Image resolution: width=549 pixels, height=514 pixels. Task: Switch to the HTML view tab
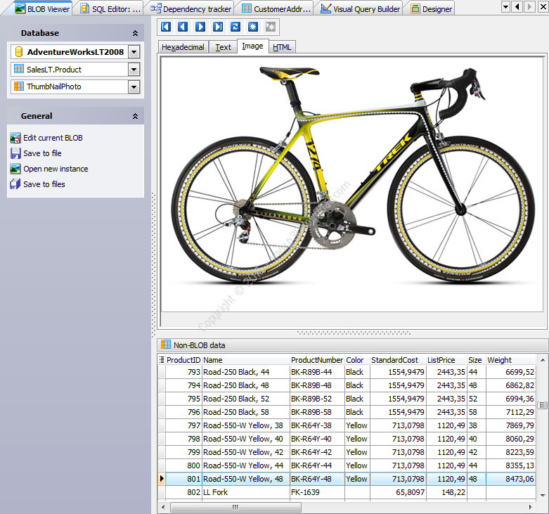coord(282,47)
